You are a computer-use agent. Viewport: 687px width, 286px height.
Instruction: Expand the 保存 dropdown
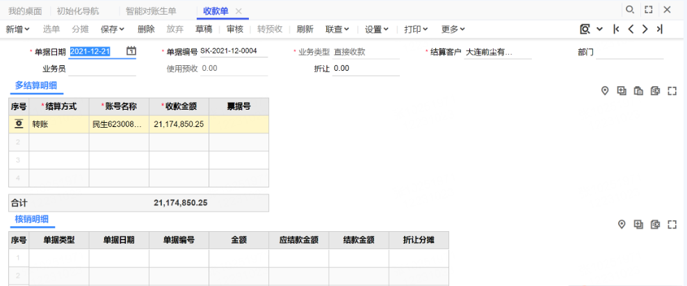[x=113, y=29]
